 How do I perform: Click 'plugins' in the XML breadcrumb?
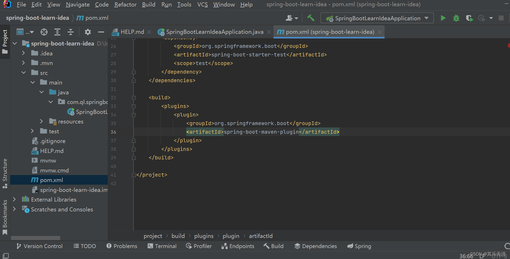[x=204, y=236]
